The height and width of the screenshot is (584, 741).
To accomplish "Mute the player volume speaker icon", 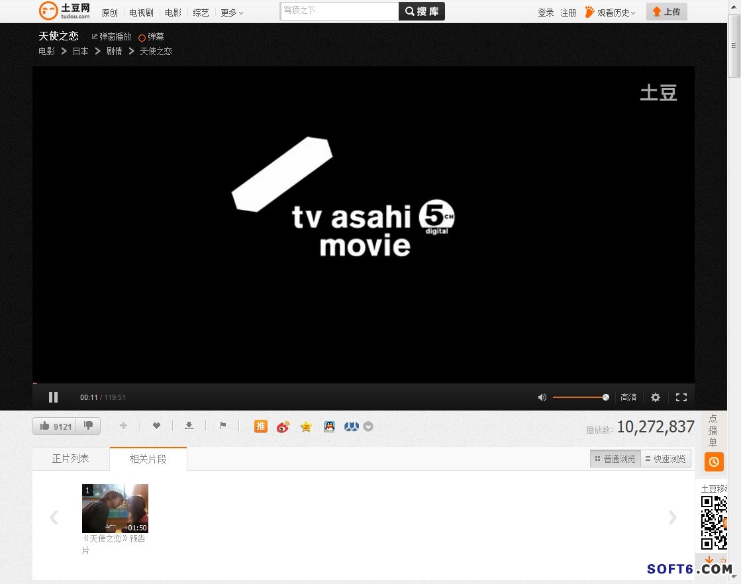I will click(x=542, y=397).
